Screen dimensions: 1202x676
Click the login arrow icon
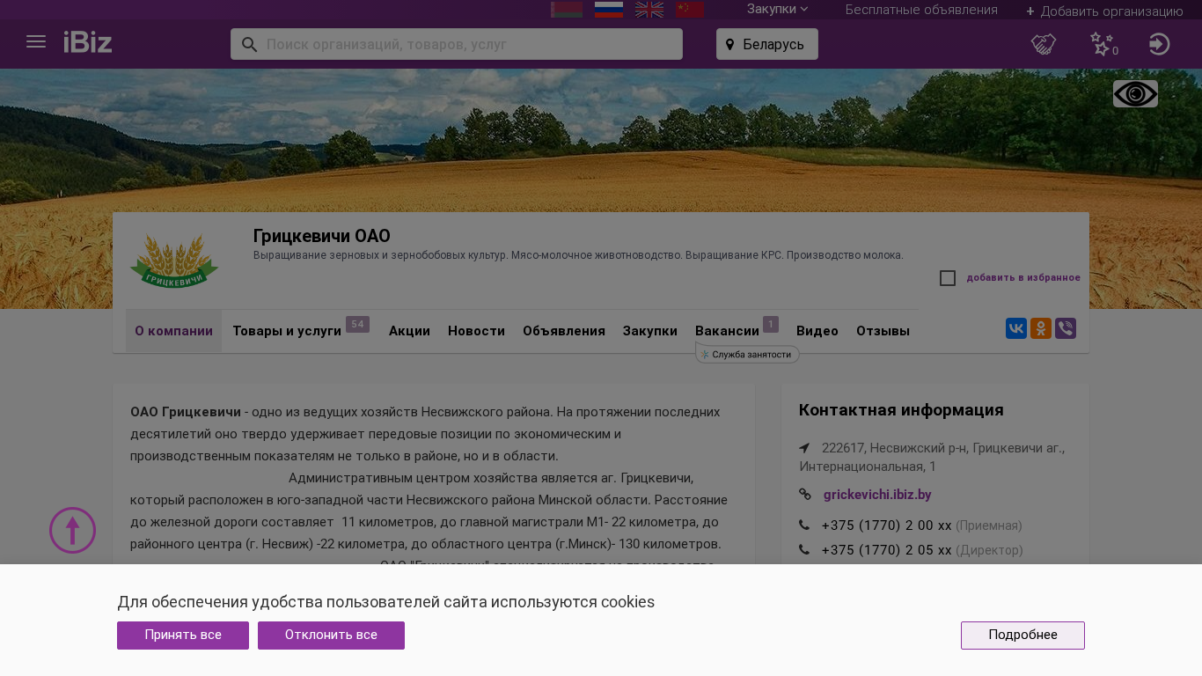(x=1160, y=44)
